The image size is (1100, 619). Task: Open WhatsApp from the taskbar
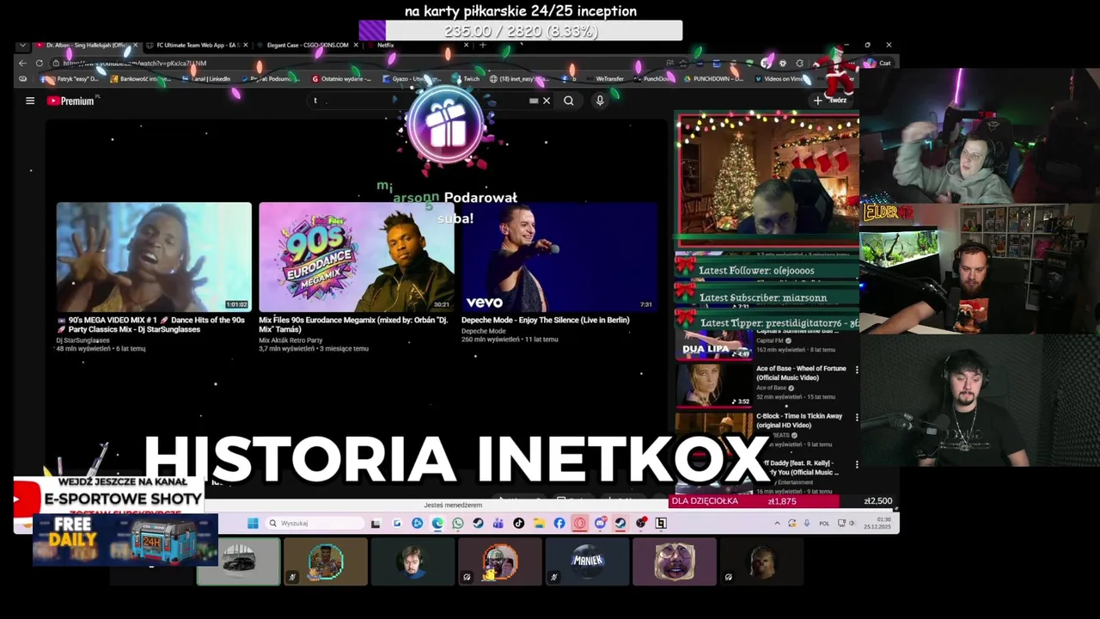tap(458, 523)
